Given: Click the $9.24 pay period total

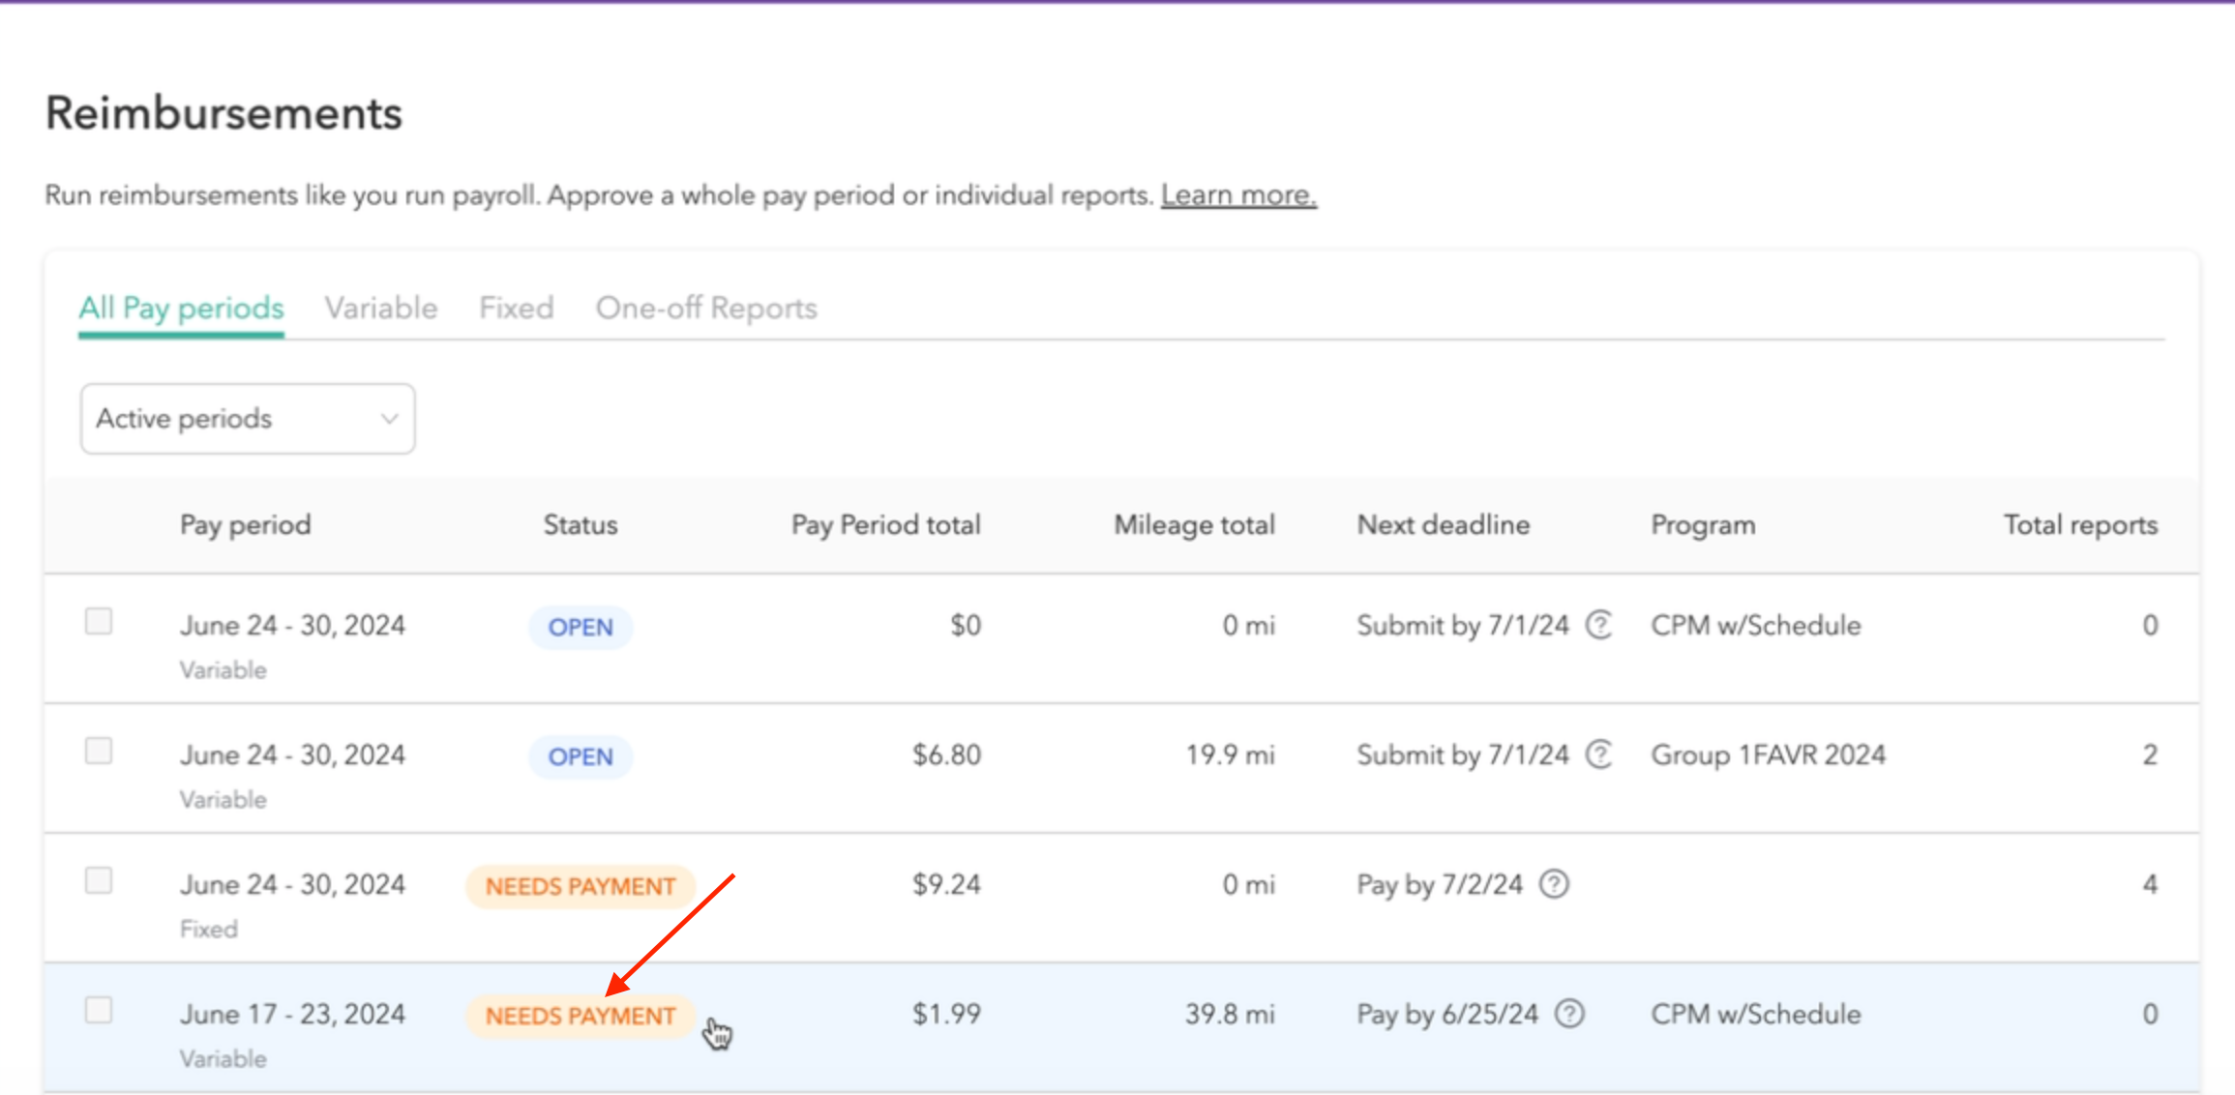Looking at the screenshot, I should point(947,884).
